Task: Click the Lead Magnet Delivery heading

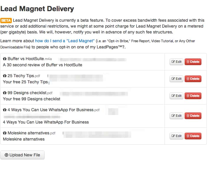Action: click(37, 9)
